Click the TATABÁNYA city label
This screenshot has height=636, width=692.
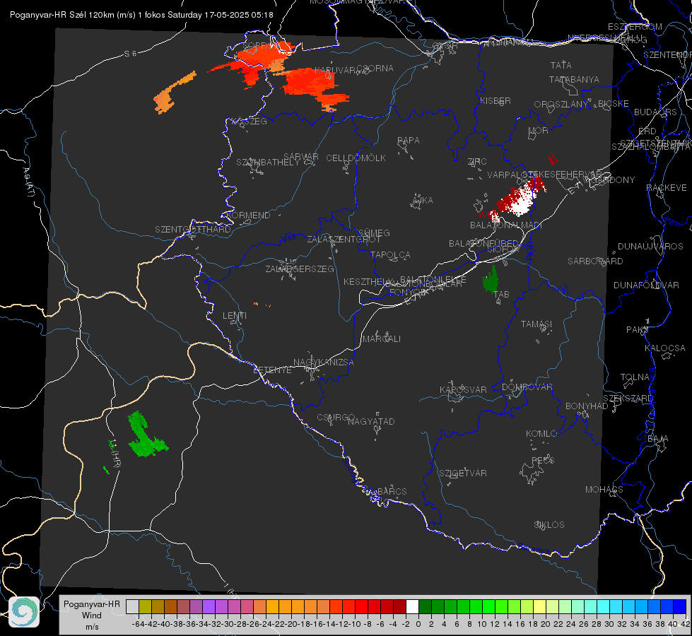click(574, 80)
